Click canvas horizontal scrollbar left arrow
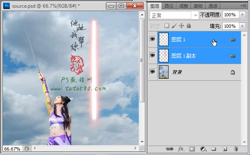The image size is (250, 155). coord(35,148)
